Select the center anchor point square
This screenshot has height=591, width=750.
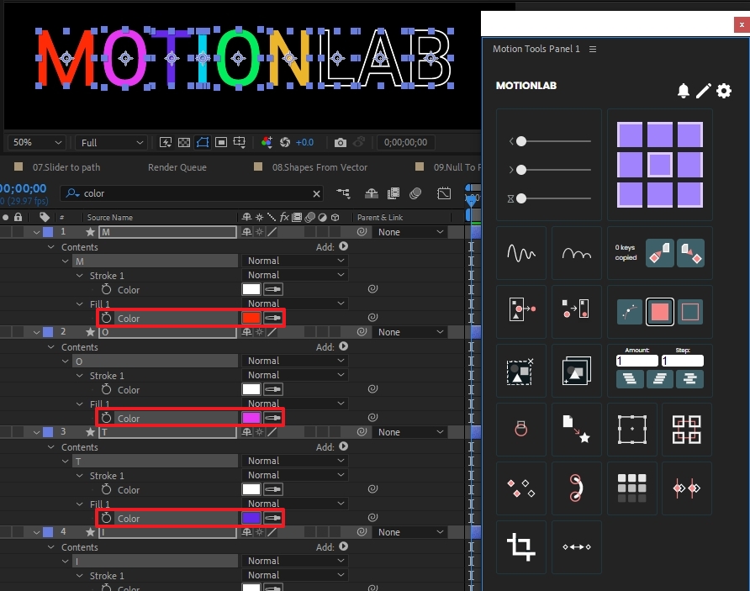pyautogui.click(x=659, y=165)
